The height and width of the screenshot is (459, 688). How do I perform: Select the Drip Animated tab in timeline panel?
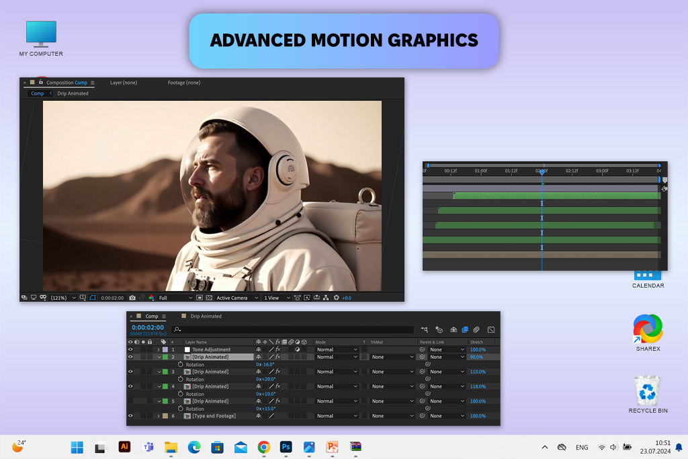pos(206,316)
